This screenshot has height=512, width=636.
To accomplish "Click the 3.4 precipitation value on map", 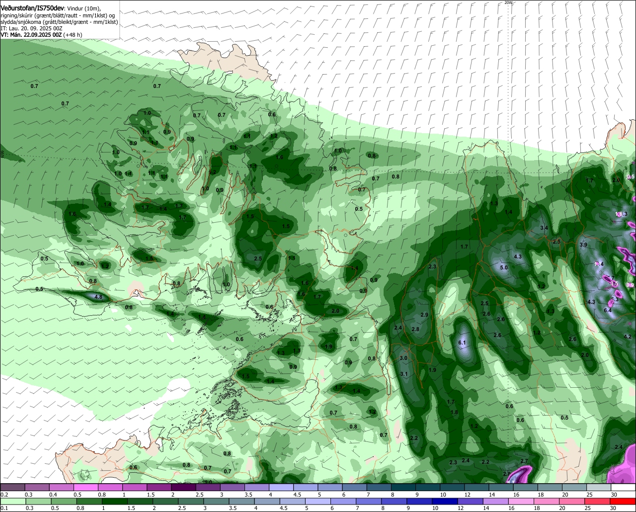I will coord(544,228).
